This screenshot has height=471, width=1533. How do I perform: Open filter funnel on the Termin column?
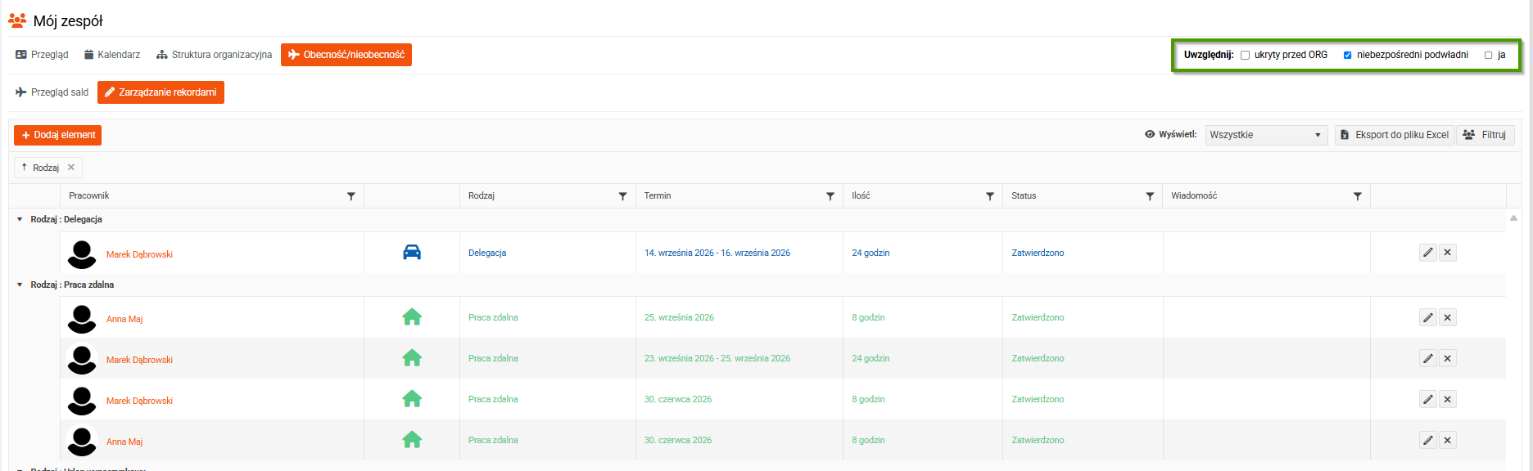830,196
